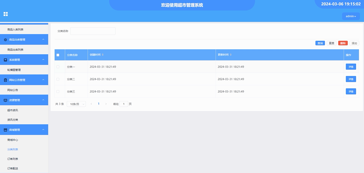Open the admin user dropdown
The width and height of the screenshot is (364, 173).
pos(351,16)
